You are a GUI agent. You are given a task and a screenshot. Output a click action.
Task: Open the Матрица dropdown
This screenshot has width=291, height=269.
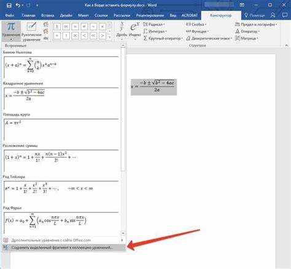click(x=247, y=38)
